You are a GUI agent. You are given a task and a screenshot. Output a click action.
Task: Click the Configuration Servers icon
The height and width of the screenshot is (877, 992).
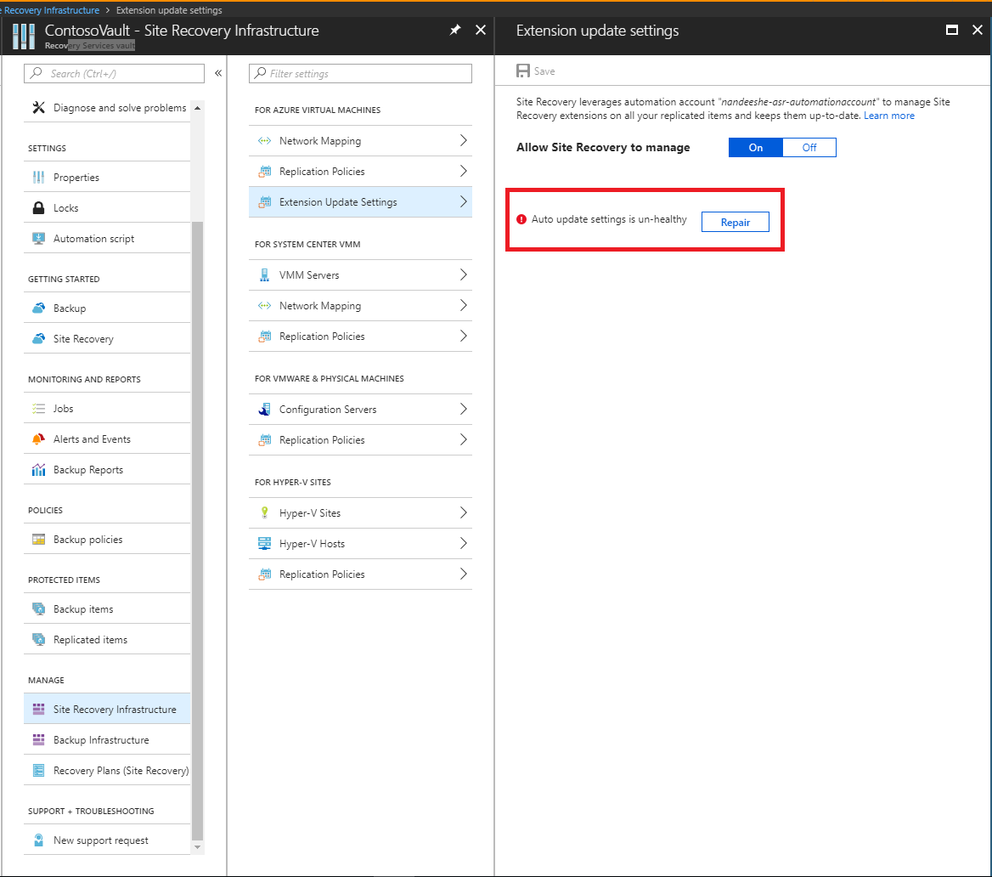pos(264,409)
